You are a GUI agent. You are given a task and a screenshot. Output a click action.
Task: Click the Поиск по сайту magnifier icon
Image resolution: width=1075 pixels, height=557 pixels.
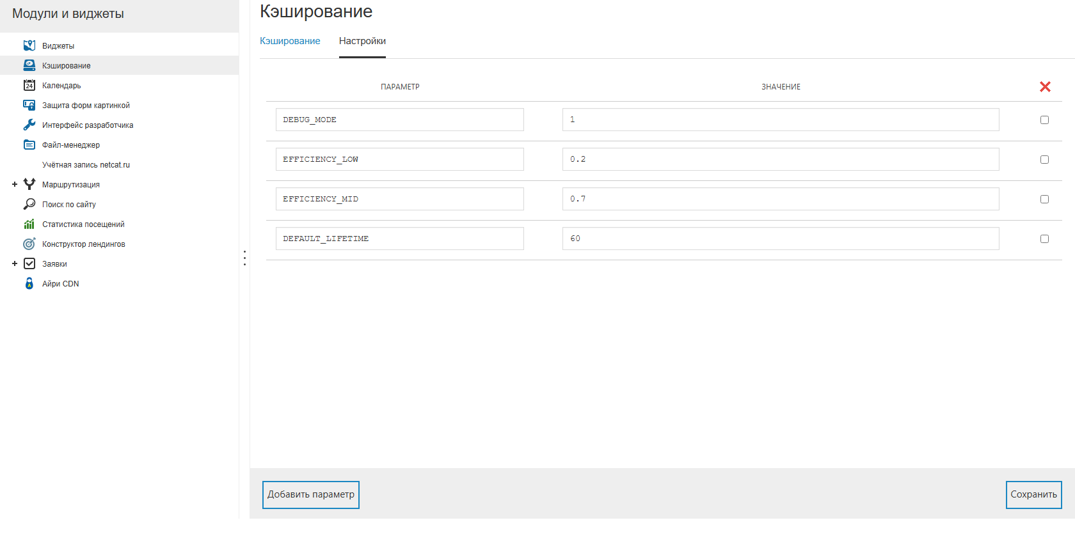(29, 204)
